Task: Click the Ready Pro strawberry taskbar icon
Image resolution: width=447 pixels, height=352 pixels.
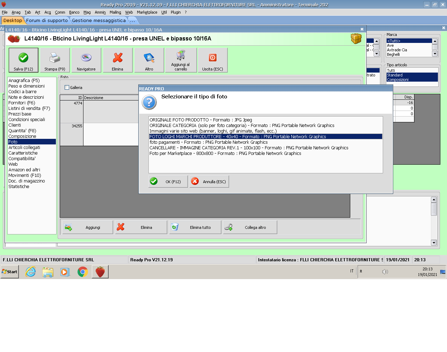Action: click(x=100, y=272)
